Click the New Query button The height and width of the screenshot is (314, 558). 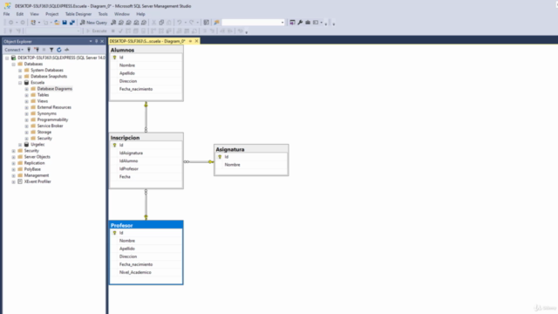[93, 23]
